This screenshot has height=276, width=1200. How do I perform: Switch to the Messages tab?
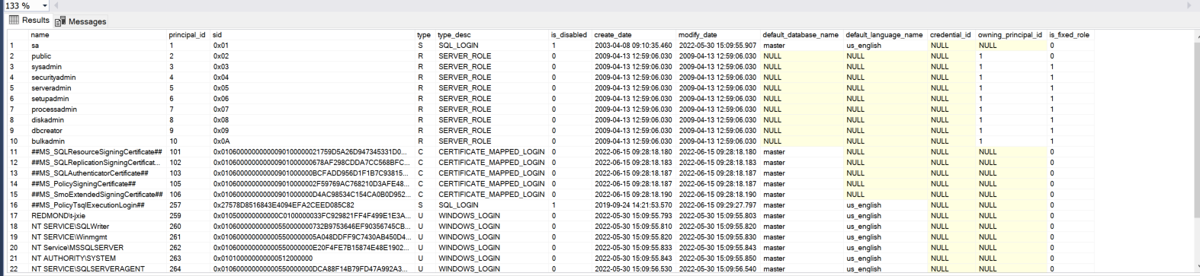(81, 21)
